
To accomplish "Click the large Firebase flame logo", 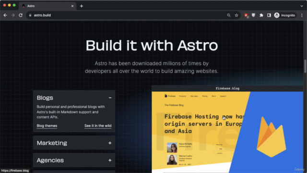I will [x=271, y=136].
